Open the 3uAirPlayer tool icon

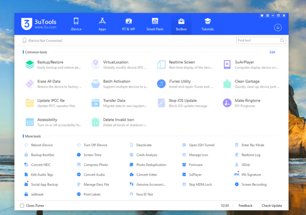(x=227, y=65)
